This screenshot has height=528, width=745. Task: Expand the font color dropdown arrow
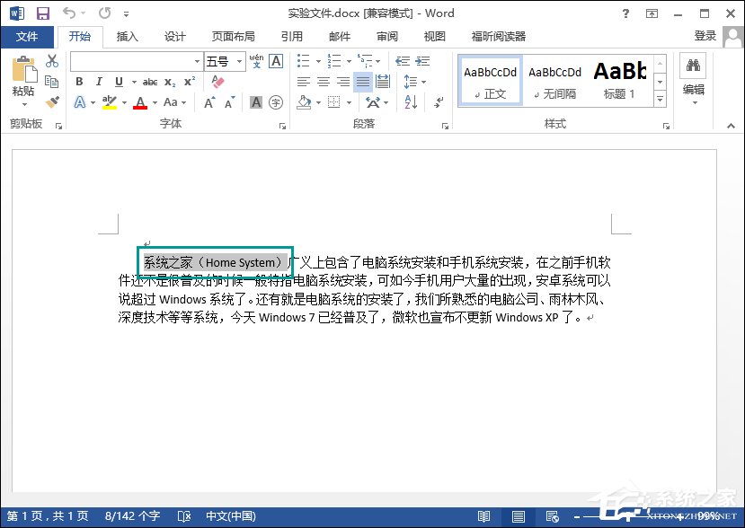pyautogui.click(x=154, y=102)
